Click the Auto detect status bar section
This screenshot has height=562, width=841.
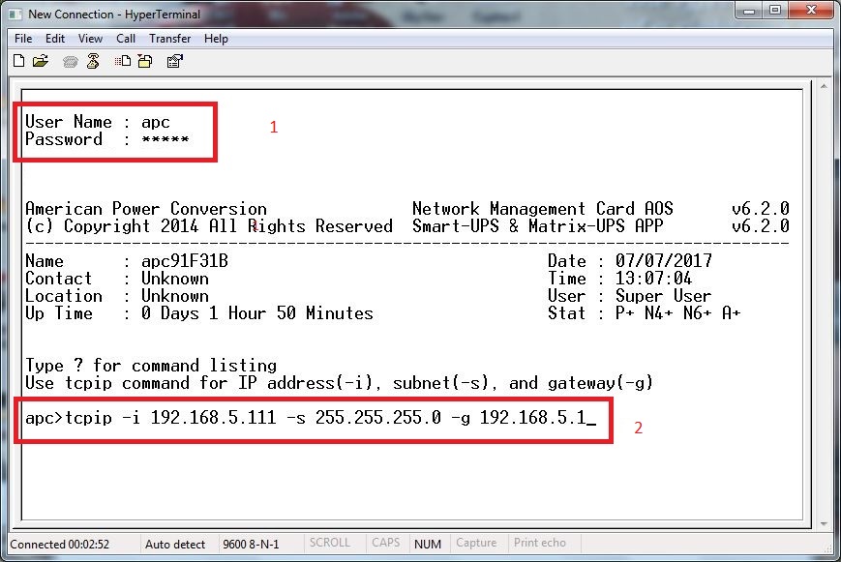tap(176, 544)
